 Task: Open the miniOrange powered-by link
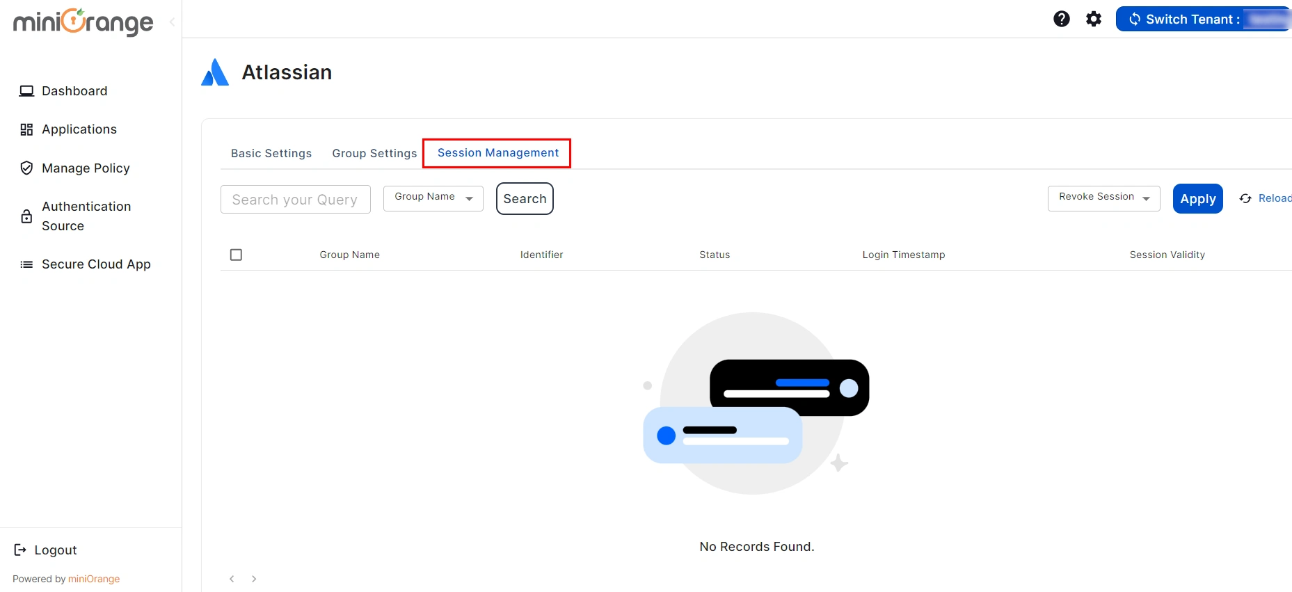[94, 579]
